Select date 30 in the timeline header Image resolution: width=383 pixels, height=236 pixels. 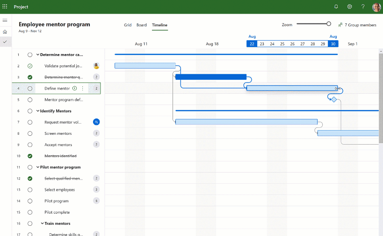click(x=333, y=44)
